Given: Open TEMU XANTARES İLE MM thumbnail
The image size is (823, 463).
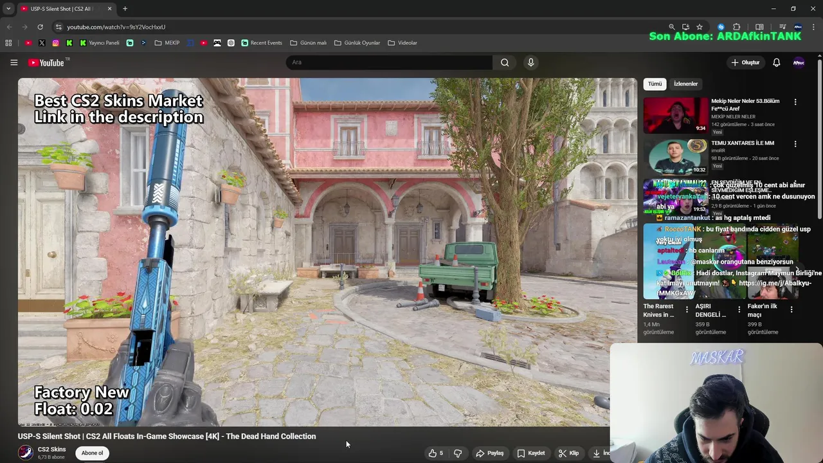Looking at the screenshot, I should pyautogui.click(x=676, y=157).
